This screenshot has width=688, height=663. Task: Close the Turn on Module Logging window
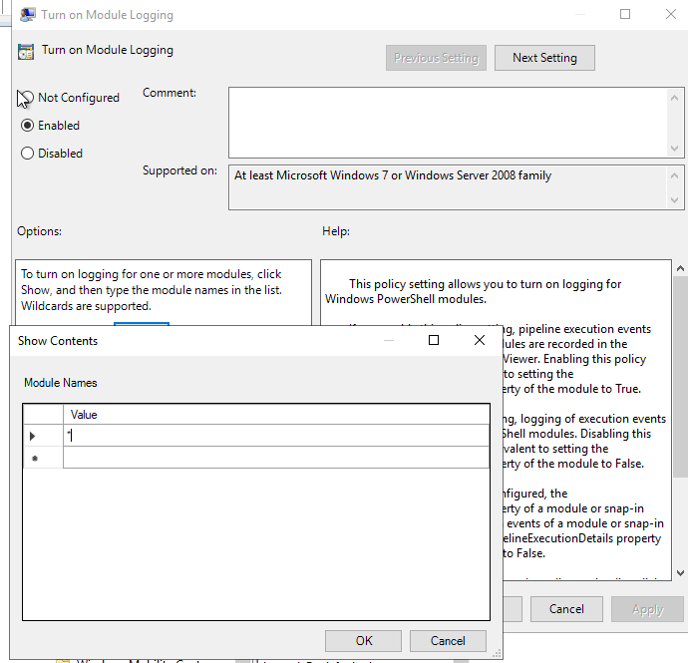(670, 15)
